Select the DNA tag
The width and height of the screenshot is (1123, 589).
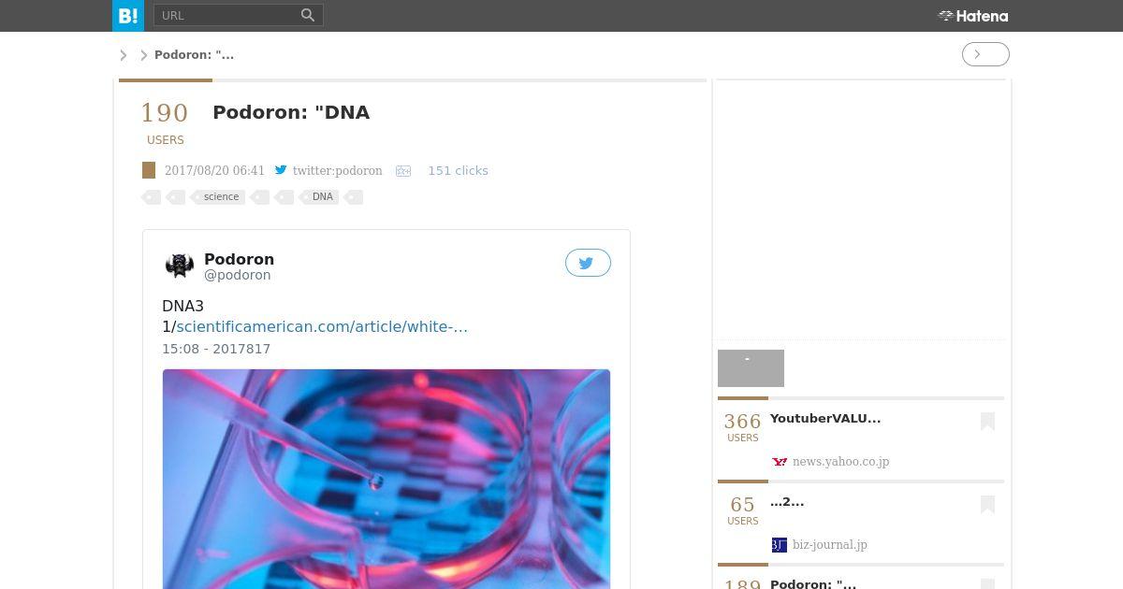point(321,197)
